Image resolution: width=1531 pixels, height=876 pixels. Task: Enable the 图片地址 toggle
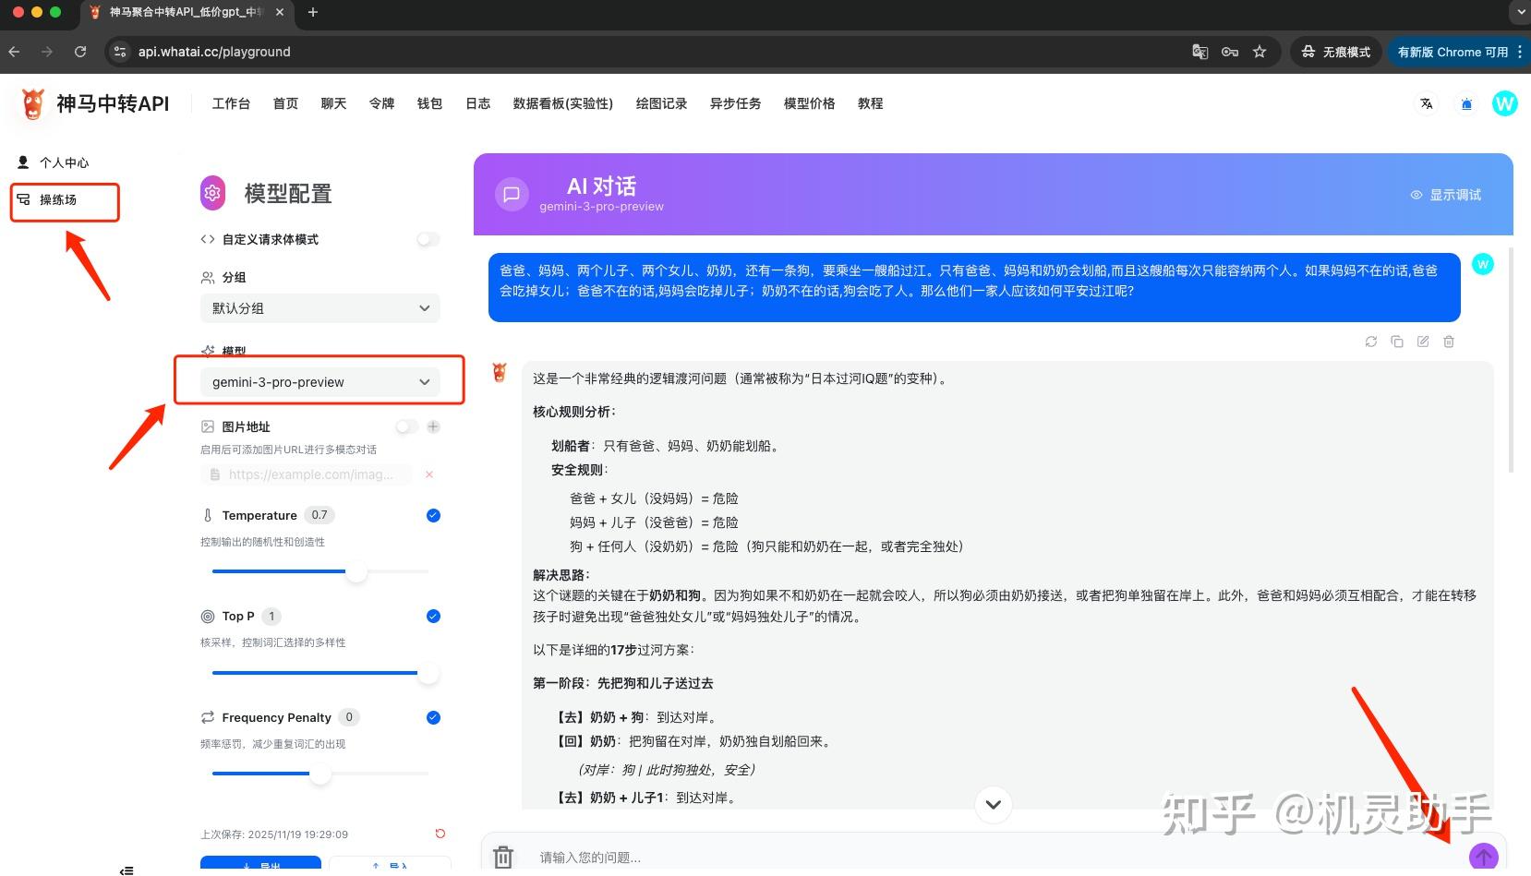coord(405,426)
